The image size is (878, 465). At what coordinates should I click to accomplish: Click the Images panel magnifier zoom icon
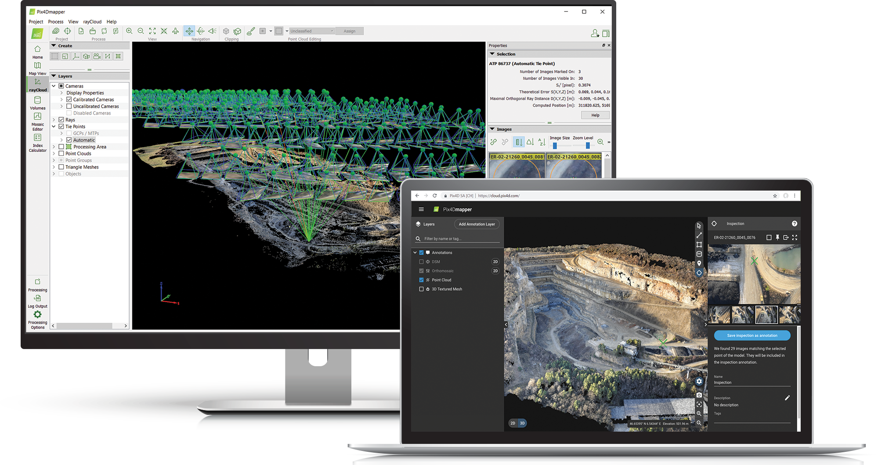[600, 142]
